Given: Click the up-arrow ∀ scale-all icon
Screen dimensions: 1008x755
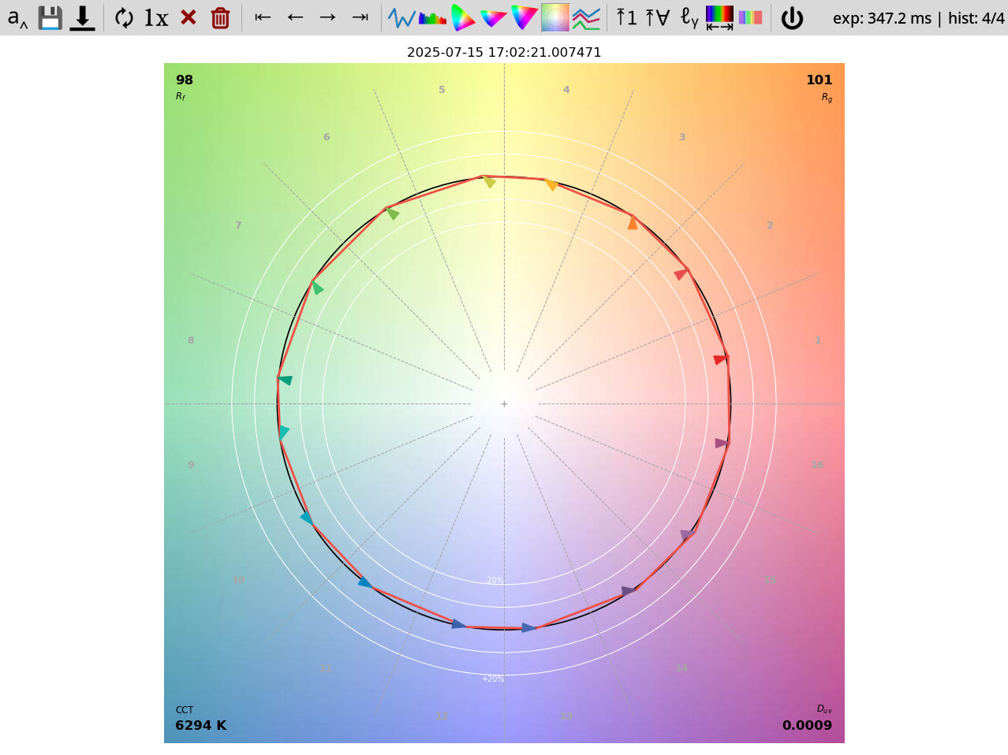Looking at the screenshot, I should [x=657, y=17].
